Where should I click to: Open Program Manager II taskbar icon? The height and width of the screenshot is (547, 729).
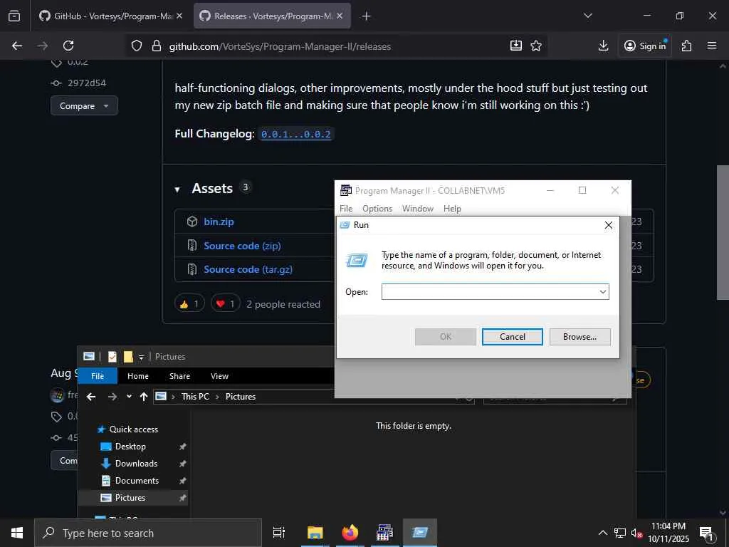[x=384, y=533]
